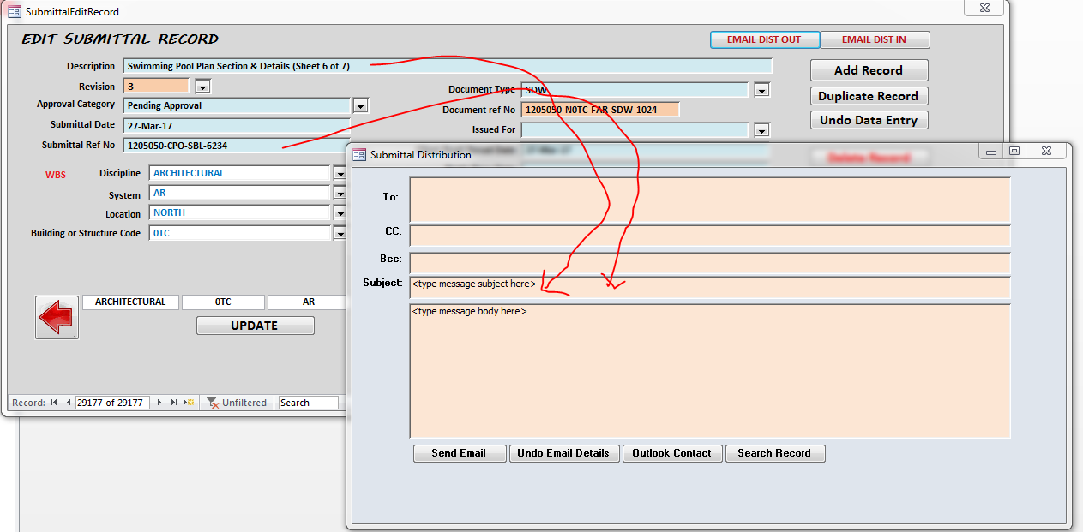This screenshot has width=1083, height=532.
Task: Close the Submittal Distribution window
Action: point(1047,152)
